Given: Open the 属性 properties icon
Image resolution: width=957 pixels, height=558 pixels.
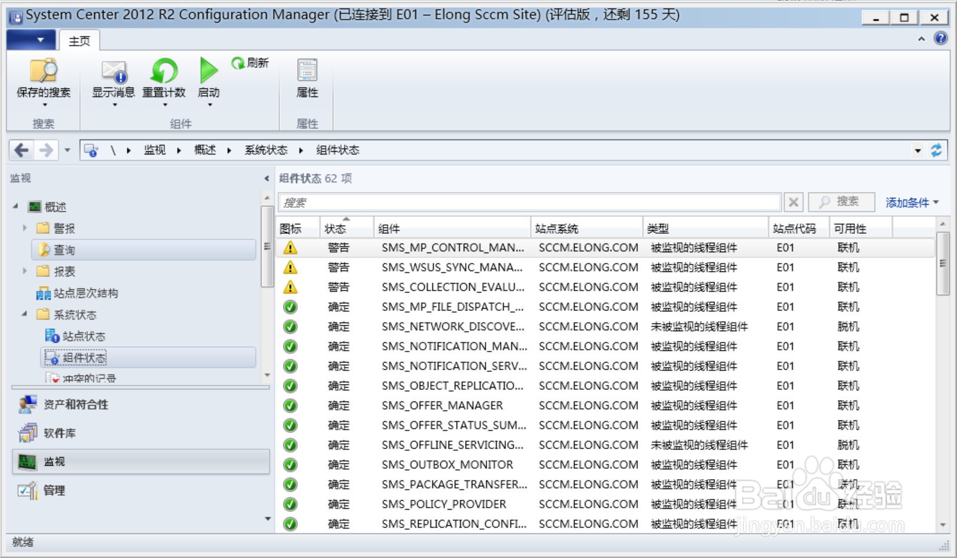Looking at the screenshot, I should pyautogui.click(x=307, y=71).
